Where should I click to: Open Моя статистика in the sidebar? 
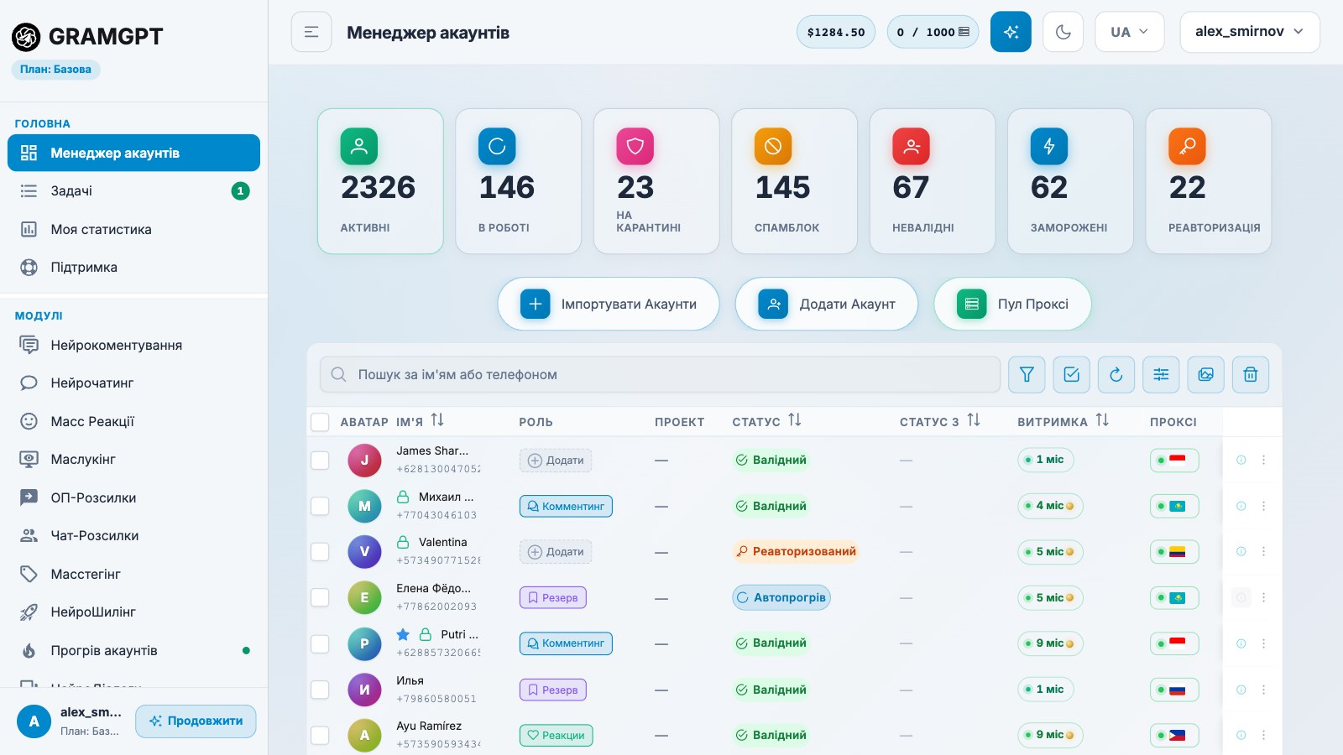pos(133,229)
